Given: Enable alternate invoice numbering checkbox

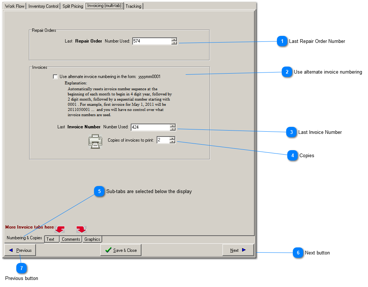Looking at the screenshot, I should click(x=56, y=77).
